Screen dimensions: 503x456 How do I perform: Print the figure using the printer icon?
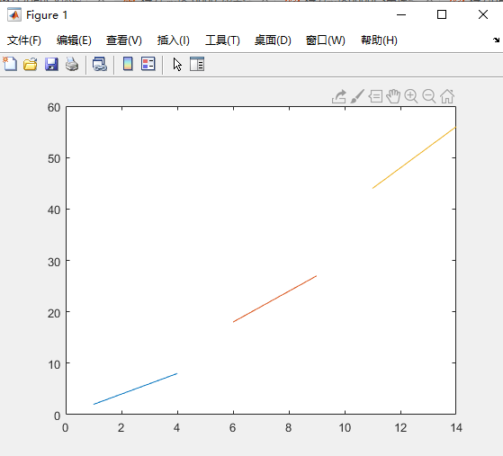pos(72,64)
